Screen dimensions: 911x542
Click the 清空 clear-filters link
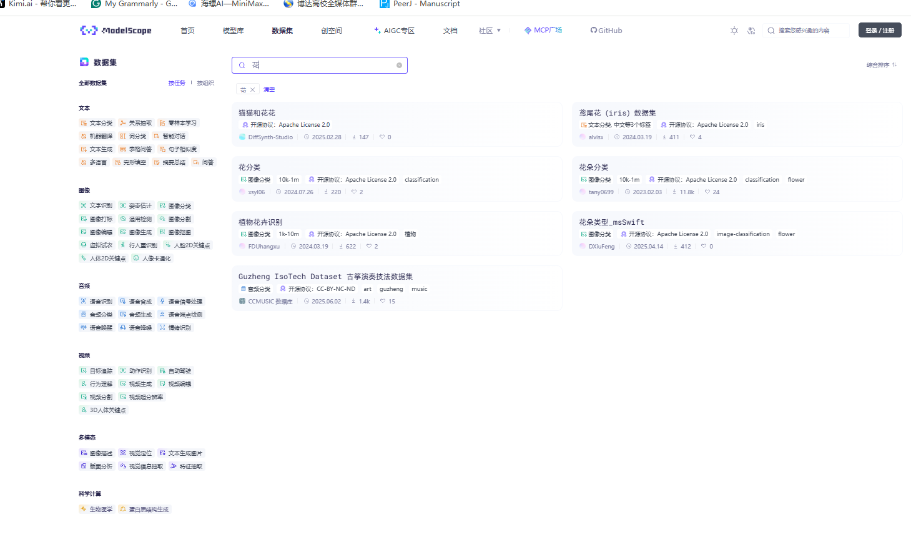click(268, 89)
